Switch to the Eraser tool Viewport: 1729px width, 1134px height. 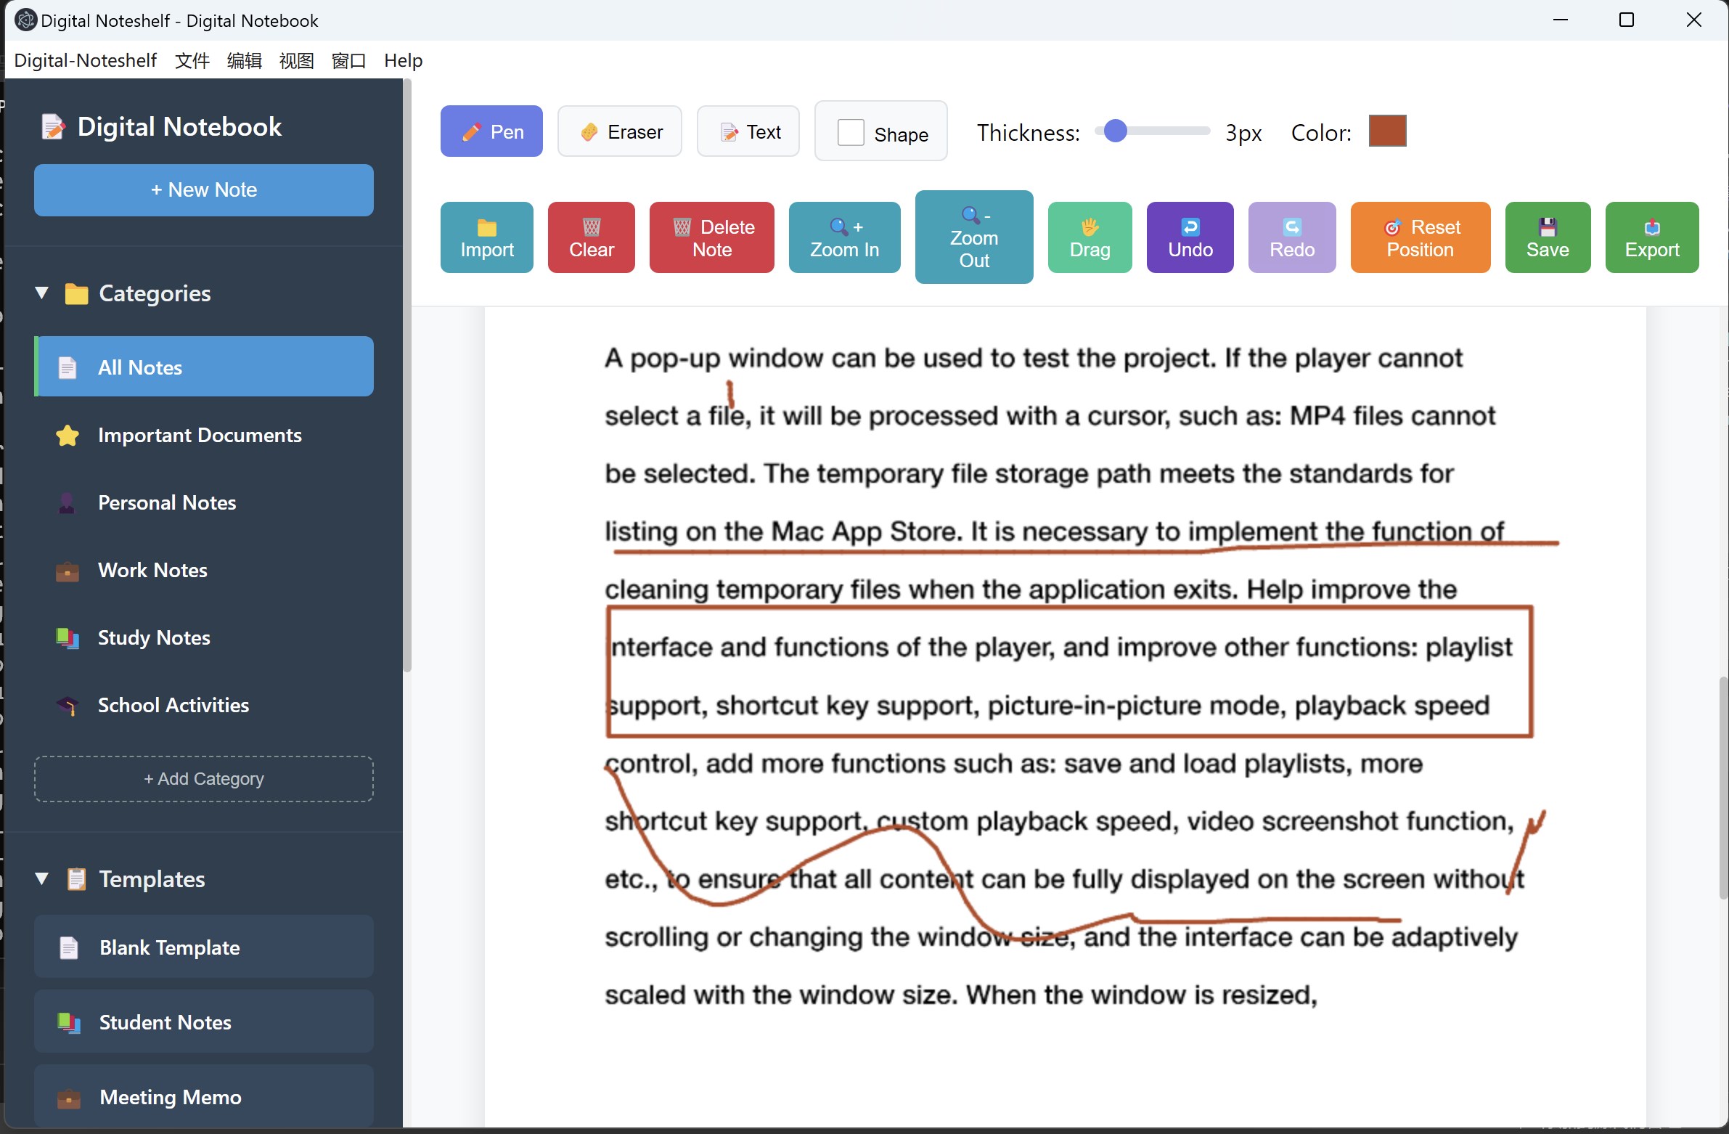point(620,131)
